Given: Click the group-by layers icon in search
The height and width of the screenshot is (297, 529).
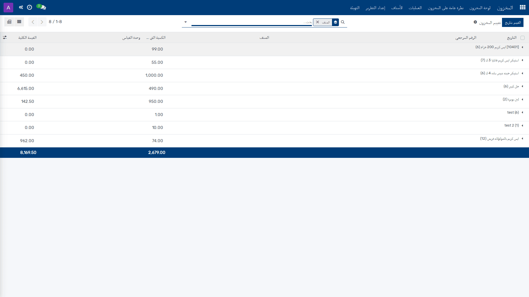Looking at the screenshot, I should coord(335,22).
